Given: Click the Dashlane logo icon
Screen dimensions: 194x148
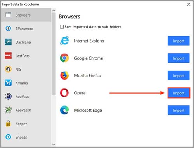Looking at the screenshot, I should click(x=8, y=42).
